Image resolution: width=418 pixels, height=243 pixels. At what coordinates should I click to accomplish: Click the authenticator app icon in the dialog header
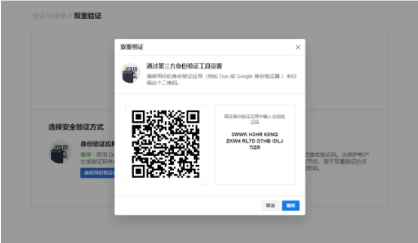(130, 74)
